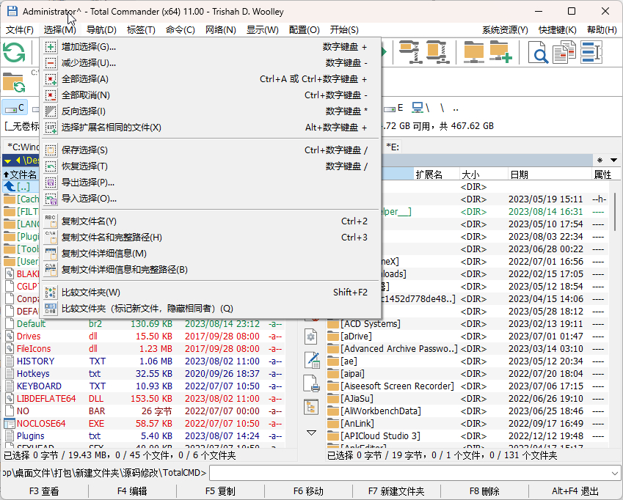Open the 配置(O) menu
Screen dimensions: 623x500
pos(305,30)
